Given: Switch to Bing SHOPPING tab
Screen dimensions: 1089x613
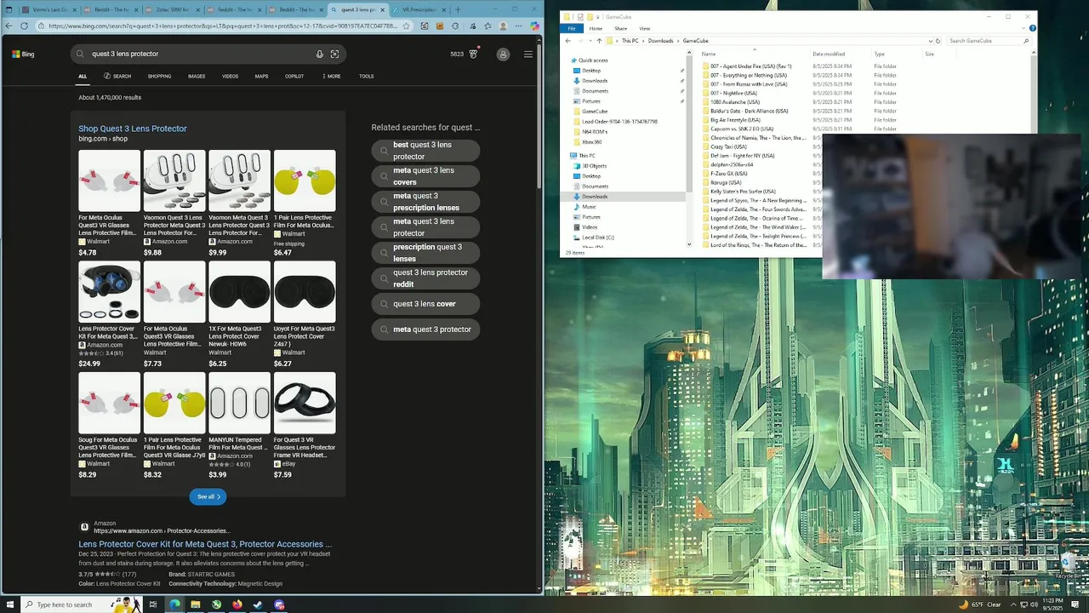Looking at the screenshot, I should pyautogui.click(x=159, y=76).
